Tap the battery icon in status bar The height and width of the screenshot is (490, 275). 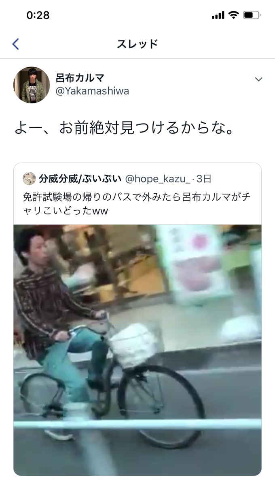(x=252, y=15)
